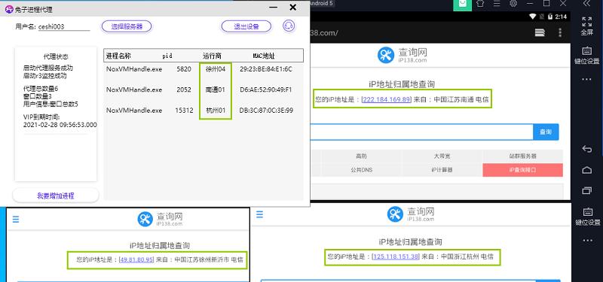Select the 站群服务器 tab
This screenshot has height=282, width=603.
click(522, 156)
